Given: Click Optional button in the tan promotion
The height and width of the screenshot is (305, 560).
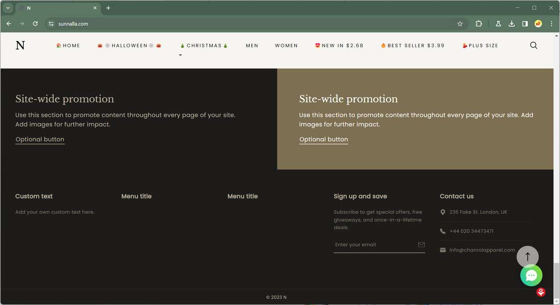Looking at the screenshot, I should [x=323, y=139].
